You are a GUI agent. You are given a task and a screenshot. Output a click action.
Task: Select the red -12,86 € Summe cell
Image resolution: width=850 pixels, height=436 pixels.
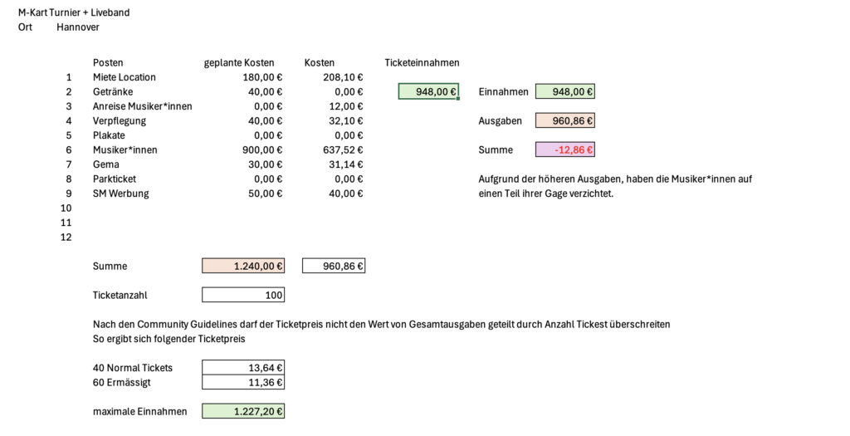pyautogui.click(x=565, y=149)
